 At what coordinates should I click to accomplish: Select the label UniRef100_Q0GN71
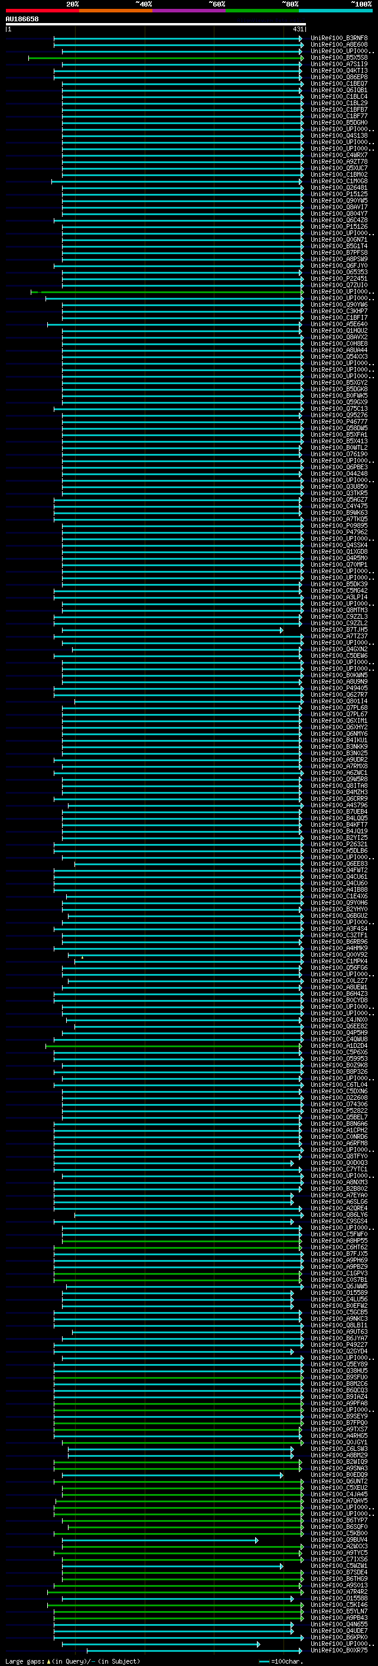pyautogui.click(x=338, y=239)
